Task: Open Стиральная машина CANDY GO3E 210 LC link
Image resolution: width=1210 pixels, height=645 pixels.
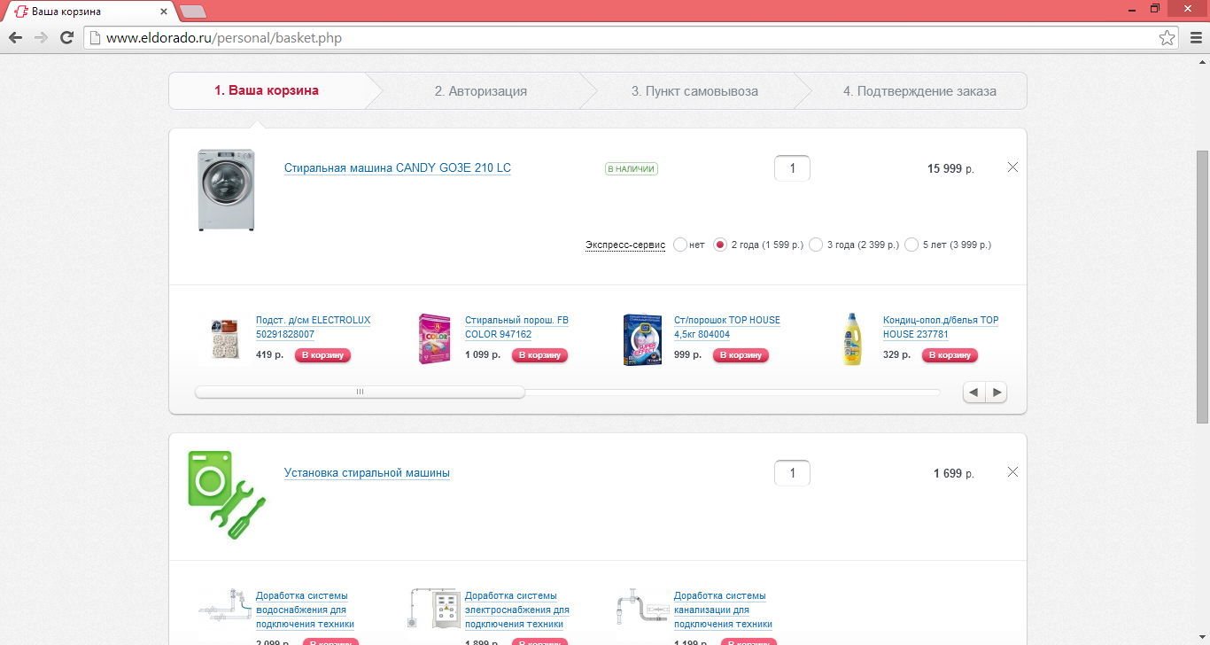Action: [x=398, y=168]
